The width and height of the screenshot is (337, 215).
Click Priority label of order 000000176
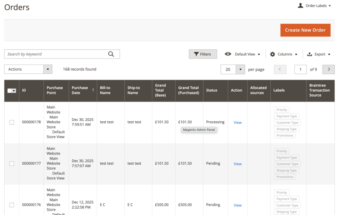[x=282, y=192]
